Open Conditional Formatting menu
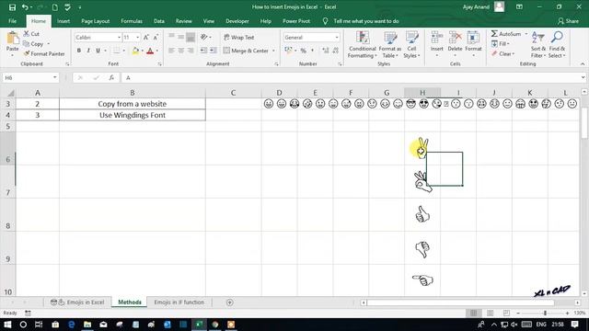The image size is (589, 331). tap(362, 45)
